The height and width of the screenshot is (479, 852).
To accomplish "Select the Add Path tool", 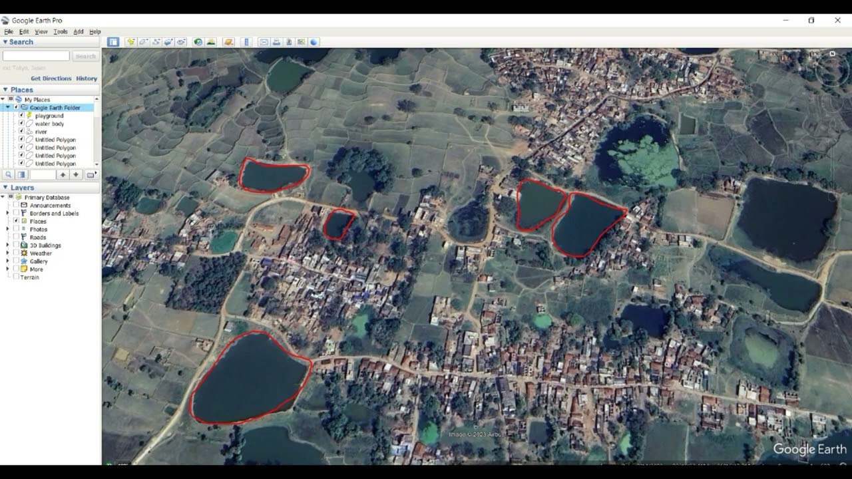I will coord(156,42).
